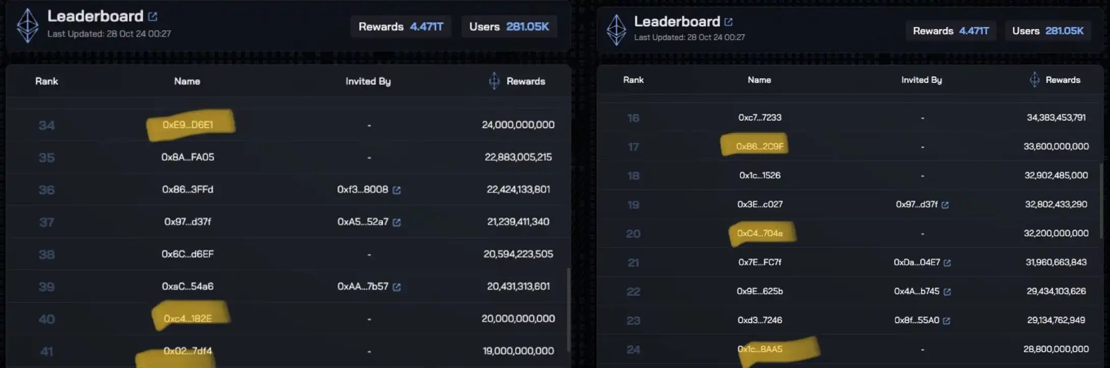Open wallet 0x8A...FA05 at rank 35
Image resolution: width=1110 pixels, height=368 pixels.
[x=188, y=157]
